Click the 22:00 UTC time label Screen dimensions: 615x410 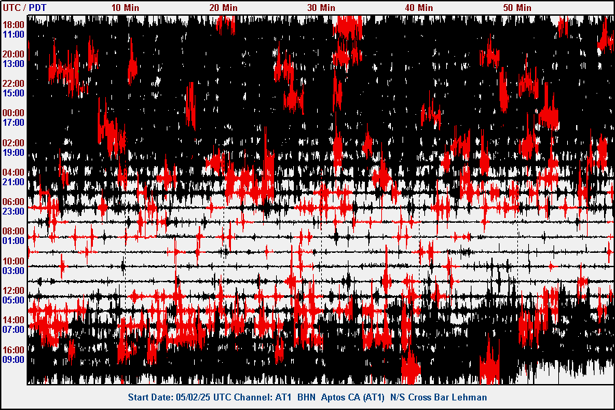point(14,83)
